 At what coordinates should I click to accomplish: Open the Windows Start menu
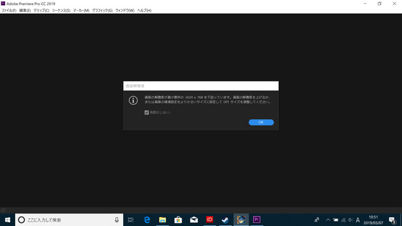coord(8,220)
